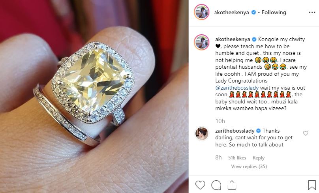Like zarithebosslady's comment with small heart
This screenshot has height=193, width=319.
pos(306,133)
